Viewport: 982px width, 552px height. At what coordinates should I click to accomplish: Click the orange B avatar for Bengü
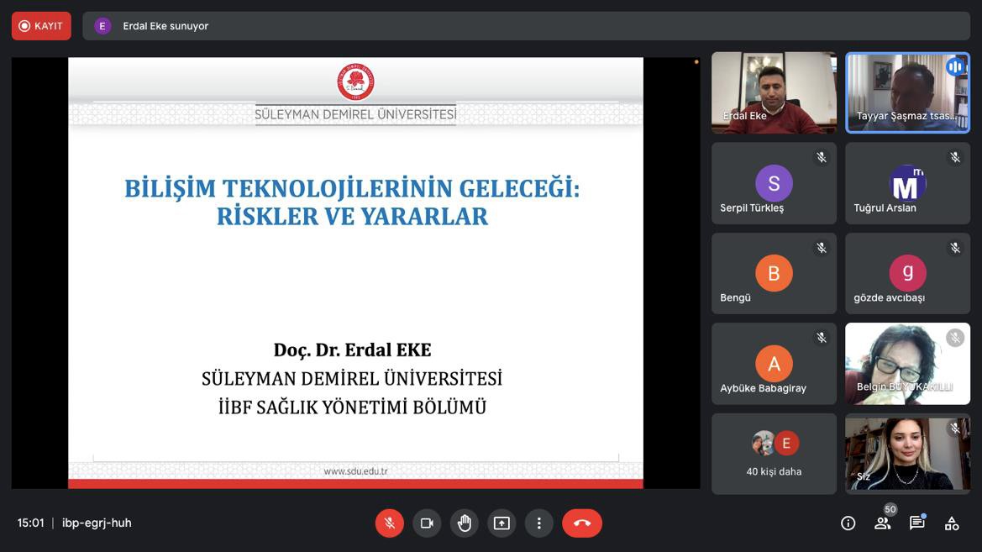tap(774, 273)
